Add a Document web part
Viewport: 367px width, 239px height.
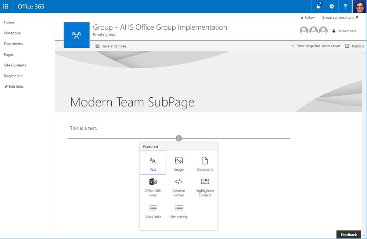click(205, 164)
